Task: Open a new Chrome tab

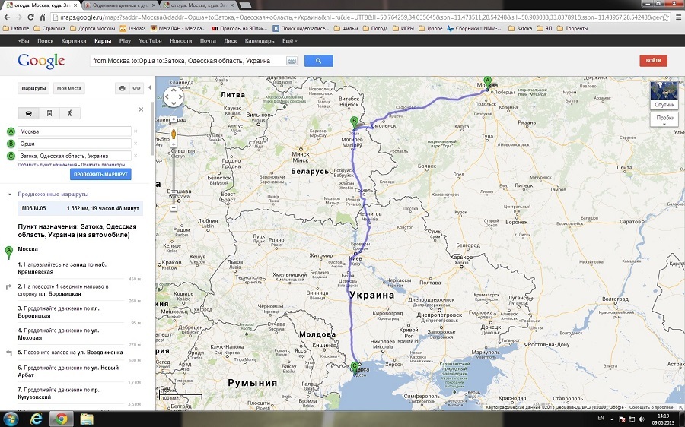Action: [x=245, y=5]
